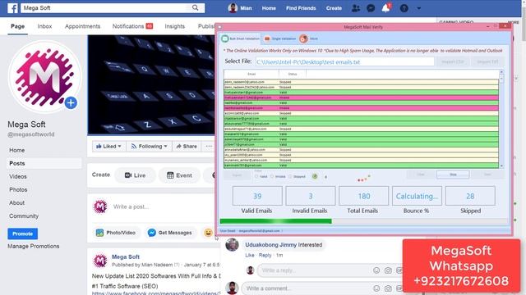Select Community in the left page menu
Image resolution: width=526 pixels, height=295 pixels.
[24, 216]
